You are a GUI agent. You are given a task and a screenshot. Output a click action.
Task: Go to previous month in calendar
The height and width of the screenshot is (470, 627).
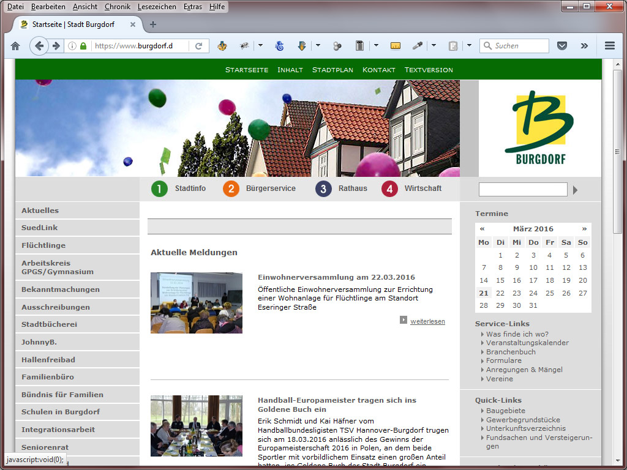[482, 229]
